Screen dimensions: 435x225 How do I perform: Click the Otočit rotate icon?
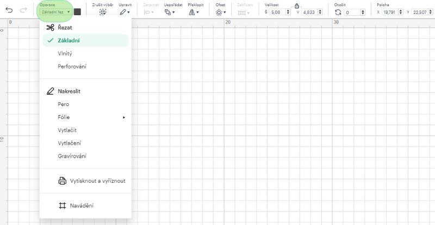(338, 12)
